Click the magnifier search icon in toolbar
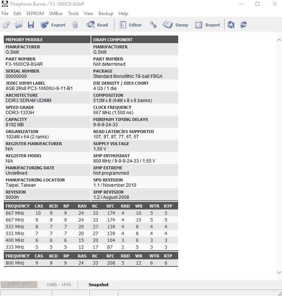 tap(231, 25)
